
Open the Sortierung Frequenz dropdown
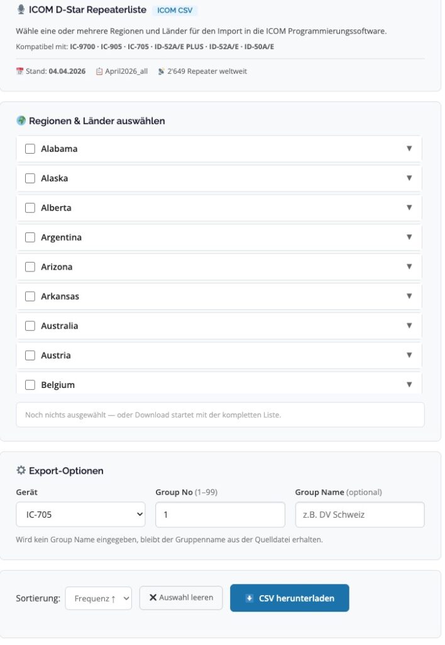[x=98, y=598]
